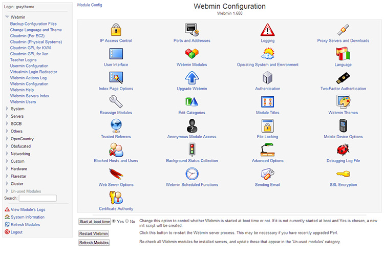This screenshot has height=256, width=384.
Task: Click the Start at boot time button
Action: [95, 222]
